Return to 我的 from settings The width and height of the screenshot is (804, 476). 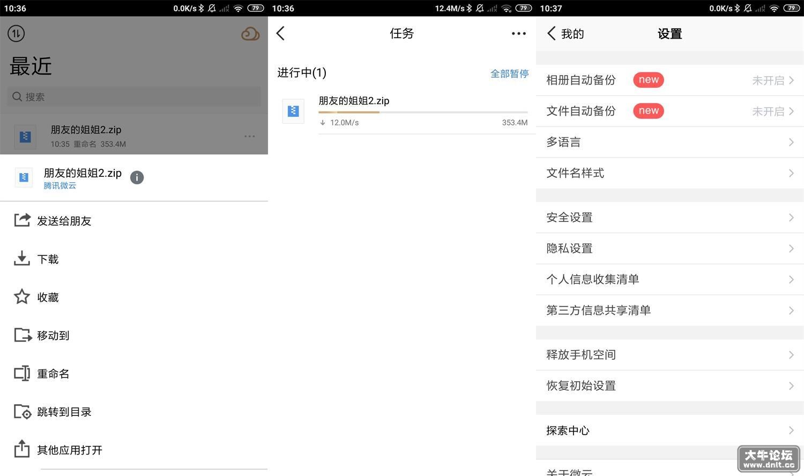[565, 34]
